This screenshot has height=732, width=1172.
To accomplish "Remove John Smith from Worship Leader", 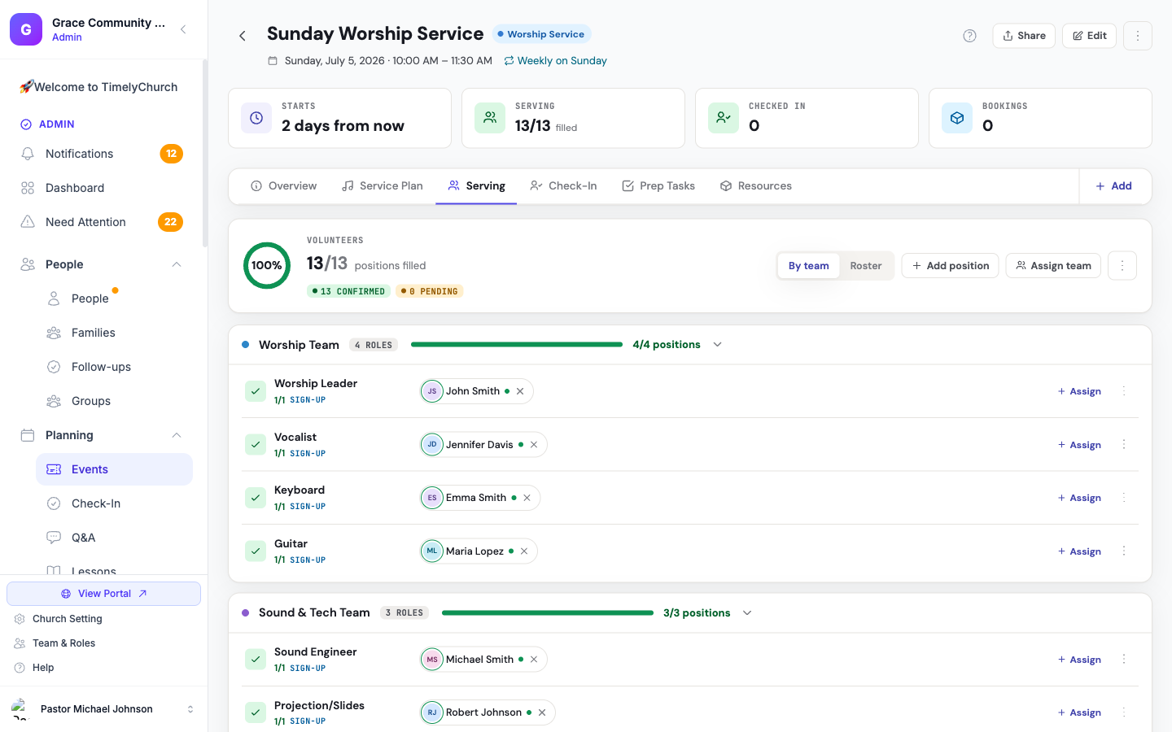I will coord(520,391).
